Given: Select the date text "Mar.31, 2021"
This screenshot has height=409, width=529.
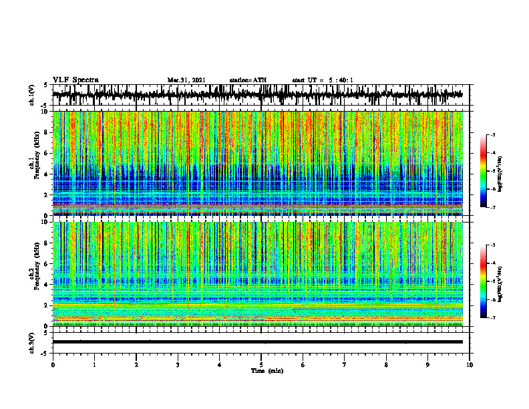Looking at the screenshot, I should click(186, 80).
